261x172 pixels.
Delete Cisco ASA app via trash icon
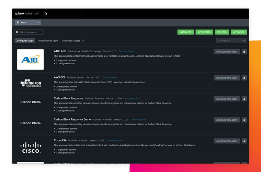click(244, 141)
